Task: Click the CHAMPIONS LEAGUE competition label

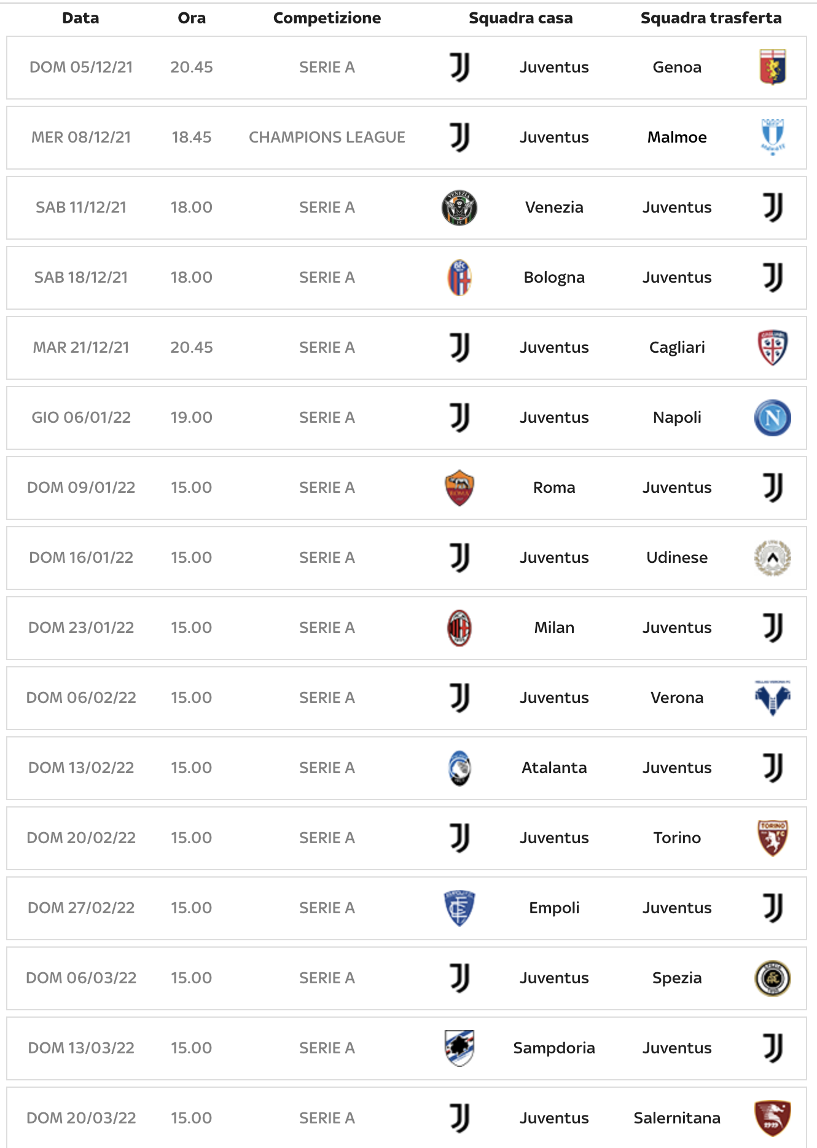Action: pos(327,137)
